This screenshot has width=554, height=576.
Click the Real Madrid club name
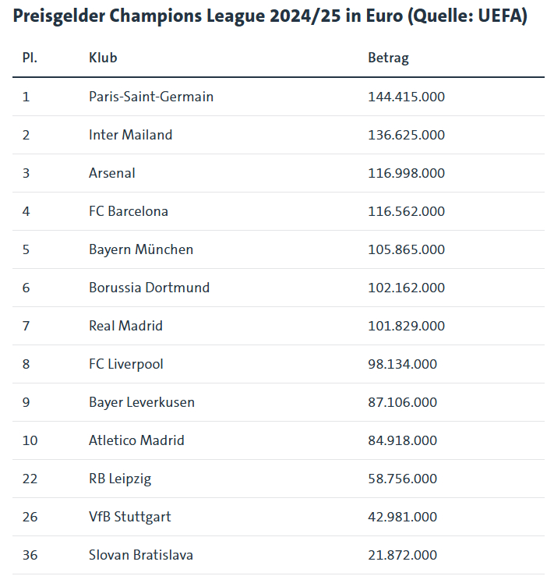[x=125, y=326]
